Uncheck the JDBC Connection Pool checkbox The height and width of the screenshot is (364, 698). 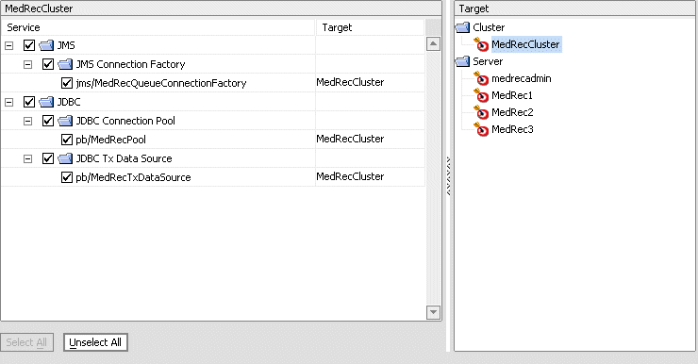[48, 121]
